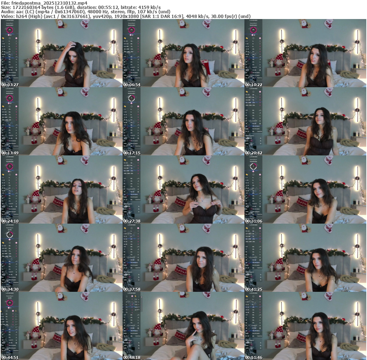Select the frame marked 00:48:18
The width and height of the screenshot is (367, 360).
tap(183, 326)
